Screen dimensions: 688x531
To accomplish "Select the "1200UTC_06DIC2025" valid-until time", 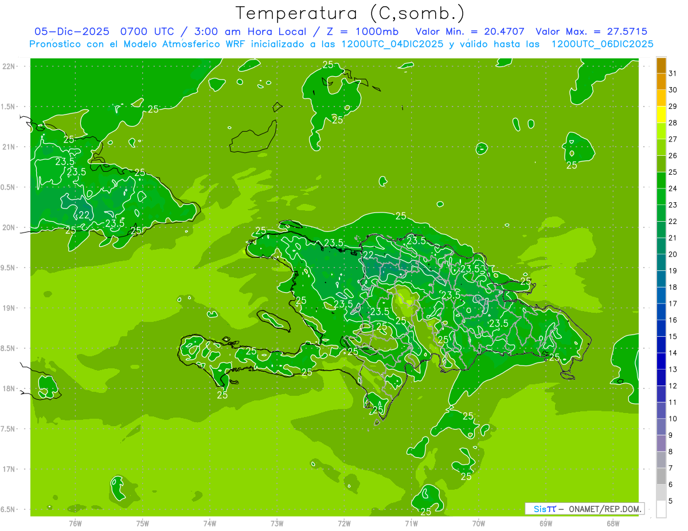I will click(x=602, y=44).
